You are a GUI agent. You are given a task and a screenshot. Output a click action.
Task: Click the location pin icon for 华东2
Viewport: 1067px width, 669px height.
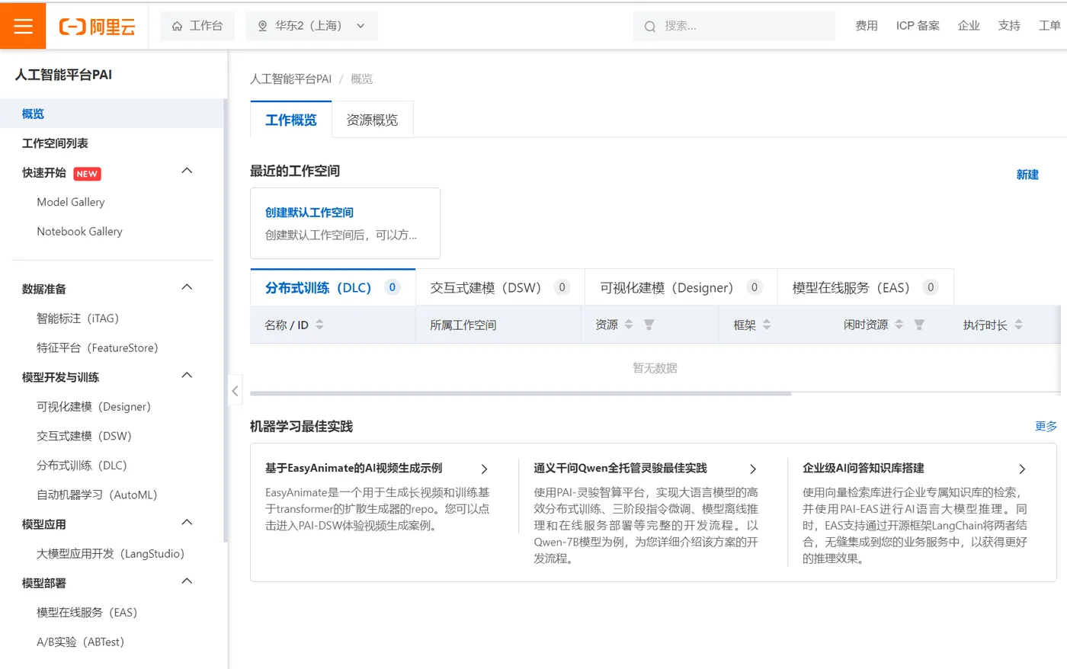tap(262, 26)
